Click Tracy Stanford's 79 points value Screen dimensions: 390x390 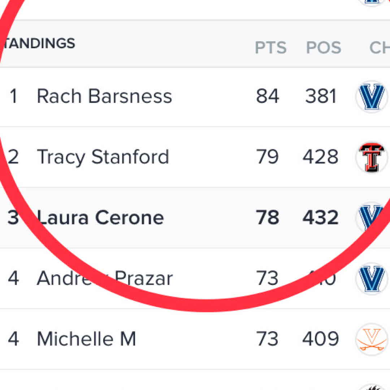[x=268, y=157]
